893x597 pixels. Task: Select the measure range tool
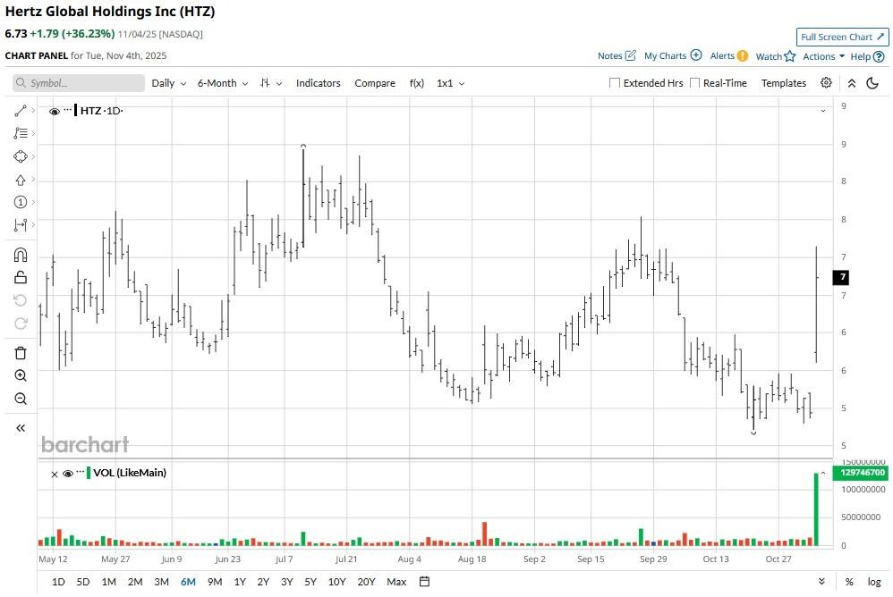tap(21, 225)
